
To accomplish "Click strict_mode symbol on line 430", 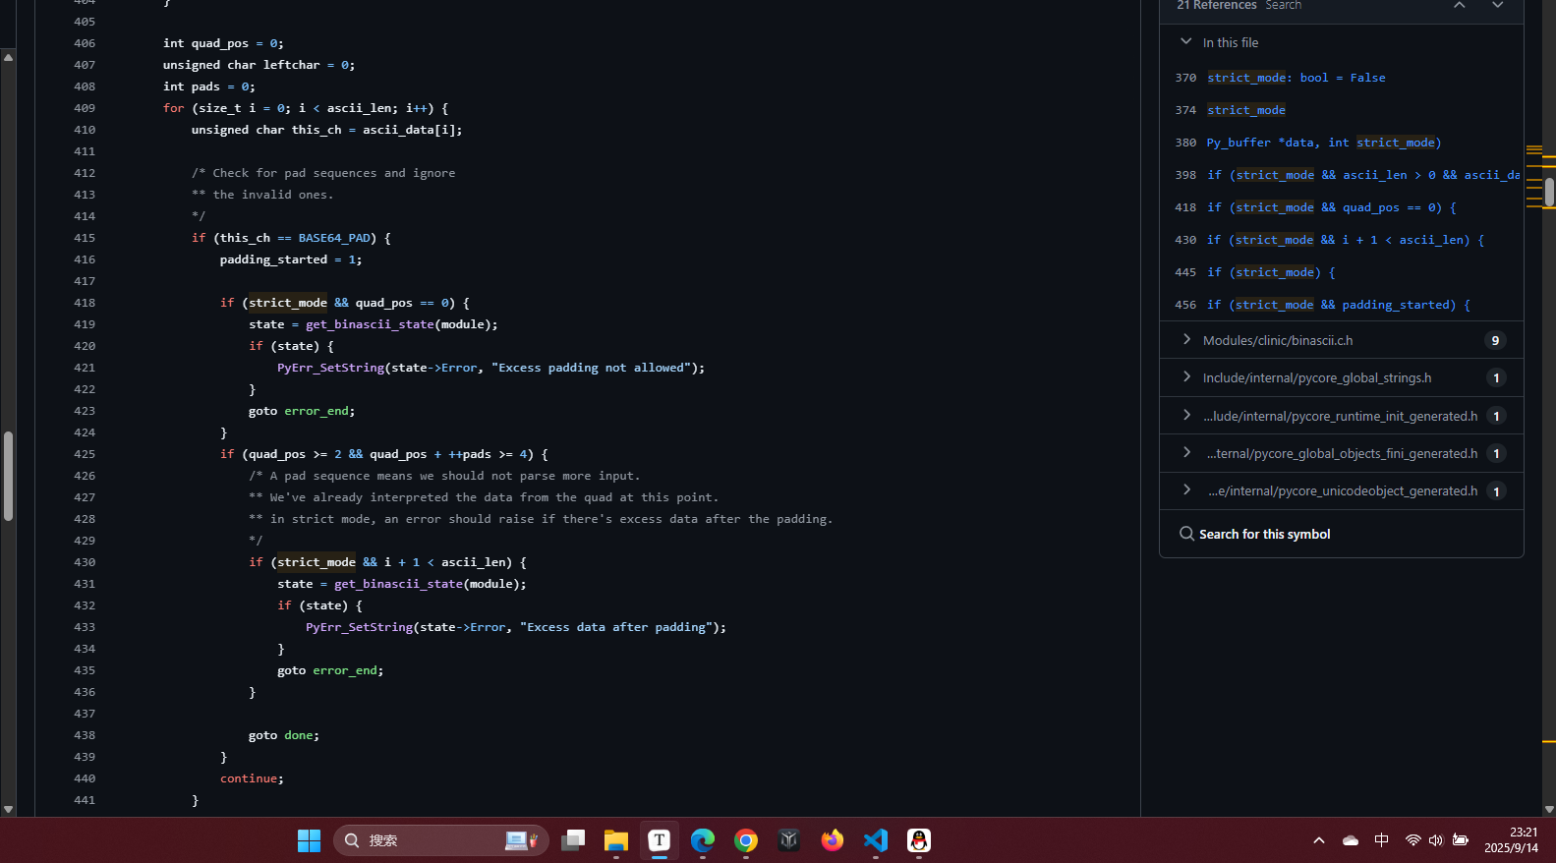I will pos(314,562).
